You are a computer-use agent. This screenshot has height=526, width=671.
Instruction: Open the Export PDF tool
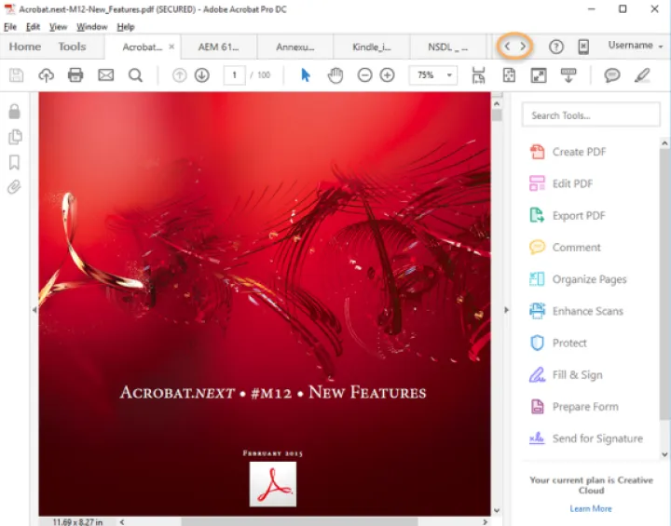click(x=578, y=216)
